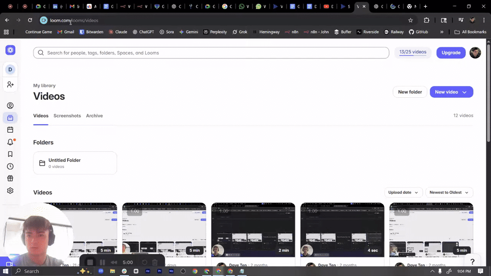Switch to the Archive tab
This screenshot has width=491, height=276.
click(x=94, y=115)
